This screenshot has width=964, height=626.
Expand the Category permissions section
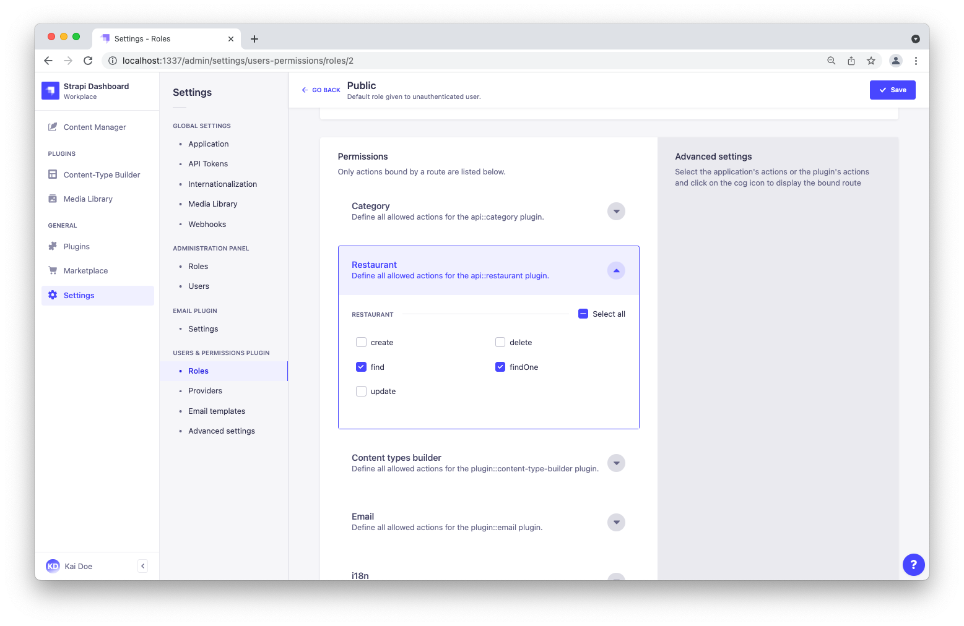(616, 211)
